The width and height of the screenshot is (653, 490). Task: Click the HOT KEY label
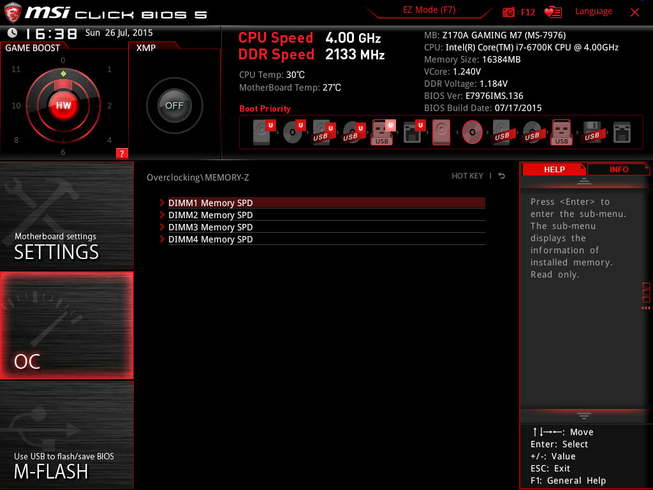tap(467, 176)
